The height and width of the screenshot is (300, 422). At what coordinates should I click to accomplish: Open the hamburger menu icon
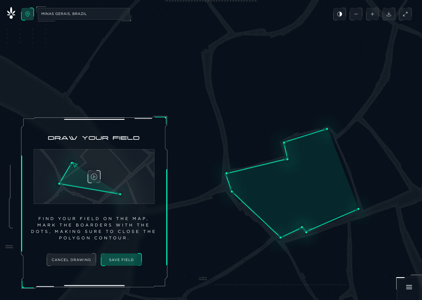(409, 287)
